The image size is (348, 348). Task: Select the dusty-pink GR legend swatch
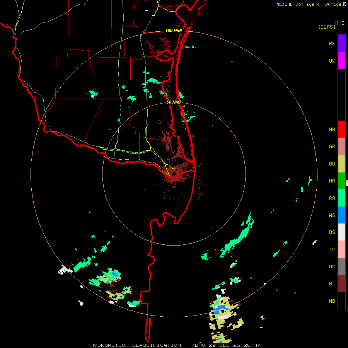pyautogui.click(x=341, y=147)
